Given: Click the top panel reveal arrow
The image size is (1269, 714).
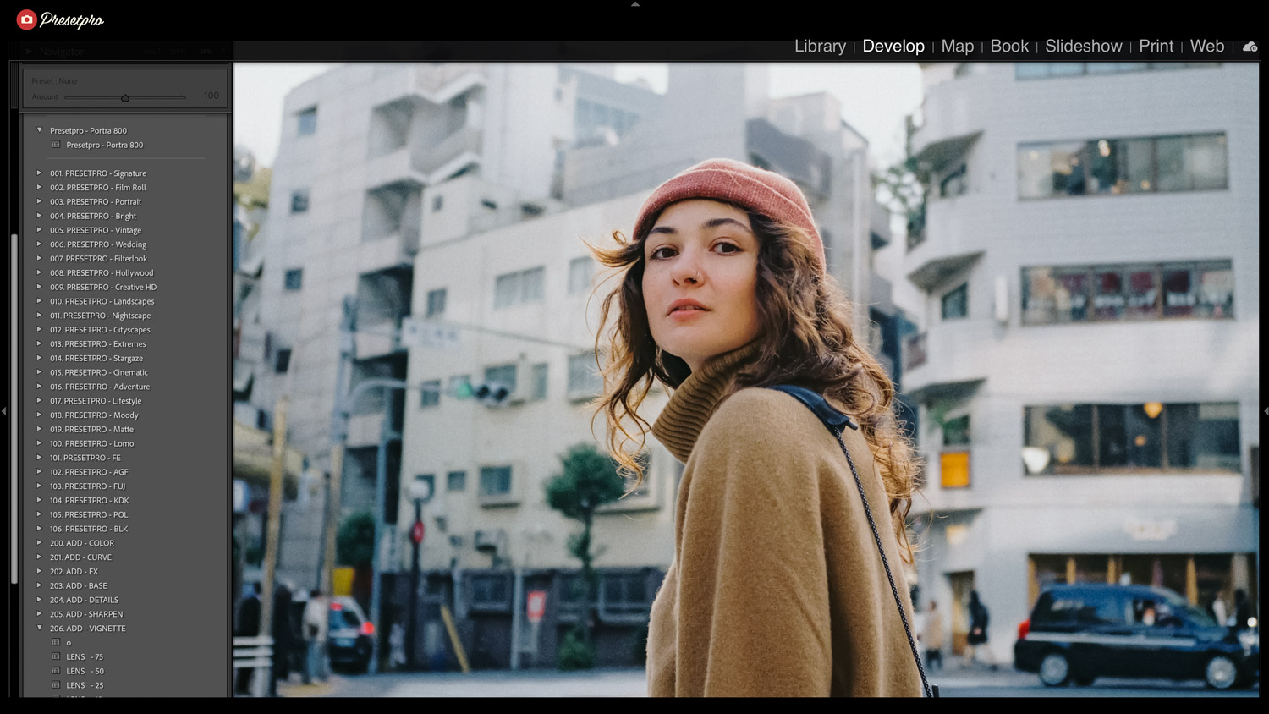Looking at the screenshot, I should click(x=634, y=4).
